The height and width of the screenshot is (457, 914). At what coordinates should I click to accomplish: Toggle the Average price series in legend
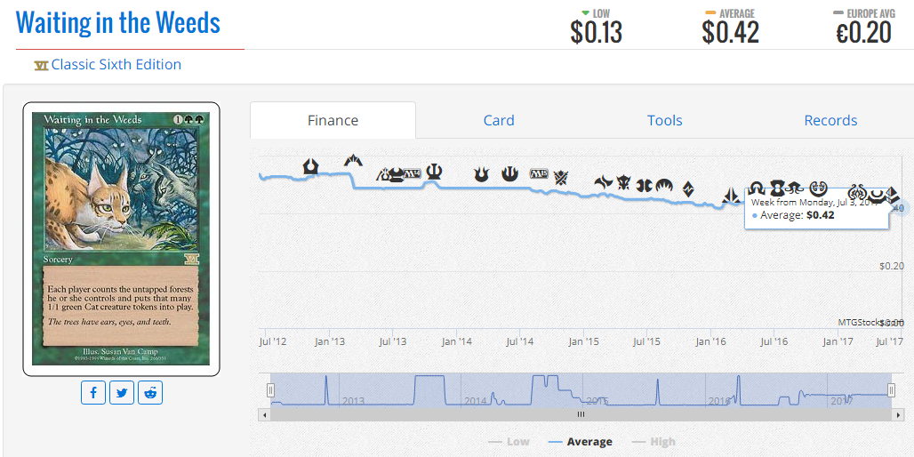pos(581,442)
